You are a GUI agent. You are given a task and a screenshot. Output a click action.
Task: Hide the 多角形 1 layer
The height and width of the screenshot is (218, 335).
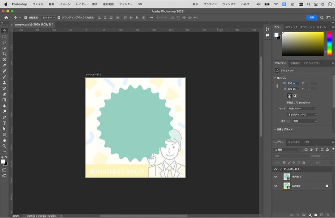pyautogui.click(x=276, y=177)
